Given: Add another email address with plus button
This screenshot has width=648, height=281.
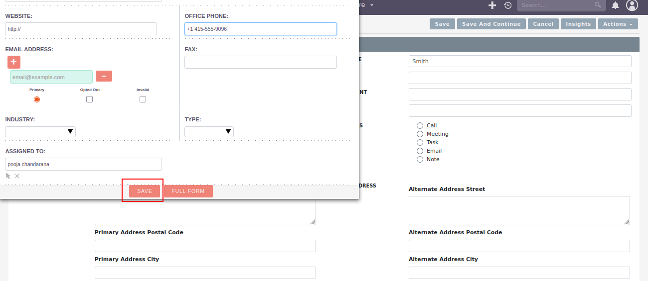Looking at the screenshot, I should pyautogui.click(x=14, y=62).
